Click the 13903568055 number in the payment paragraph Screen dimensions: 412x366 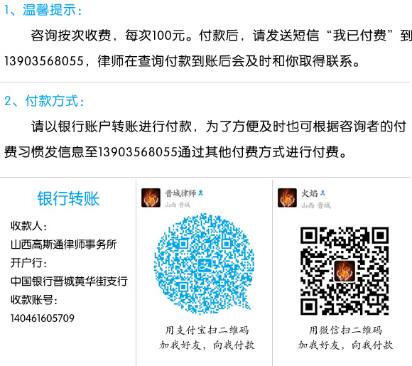(x=138, y=152)
